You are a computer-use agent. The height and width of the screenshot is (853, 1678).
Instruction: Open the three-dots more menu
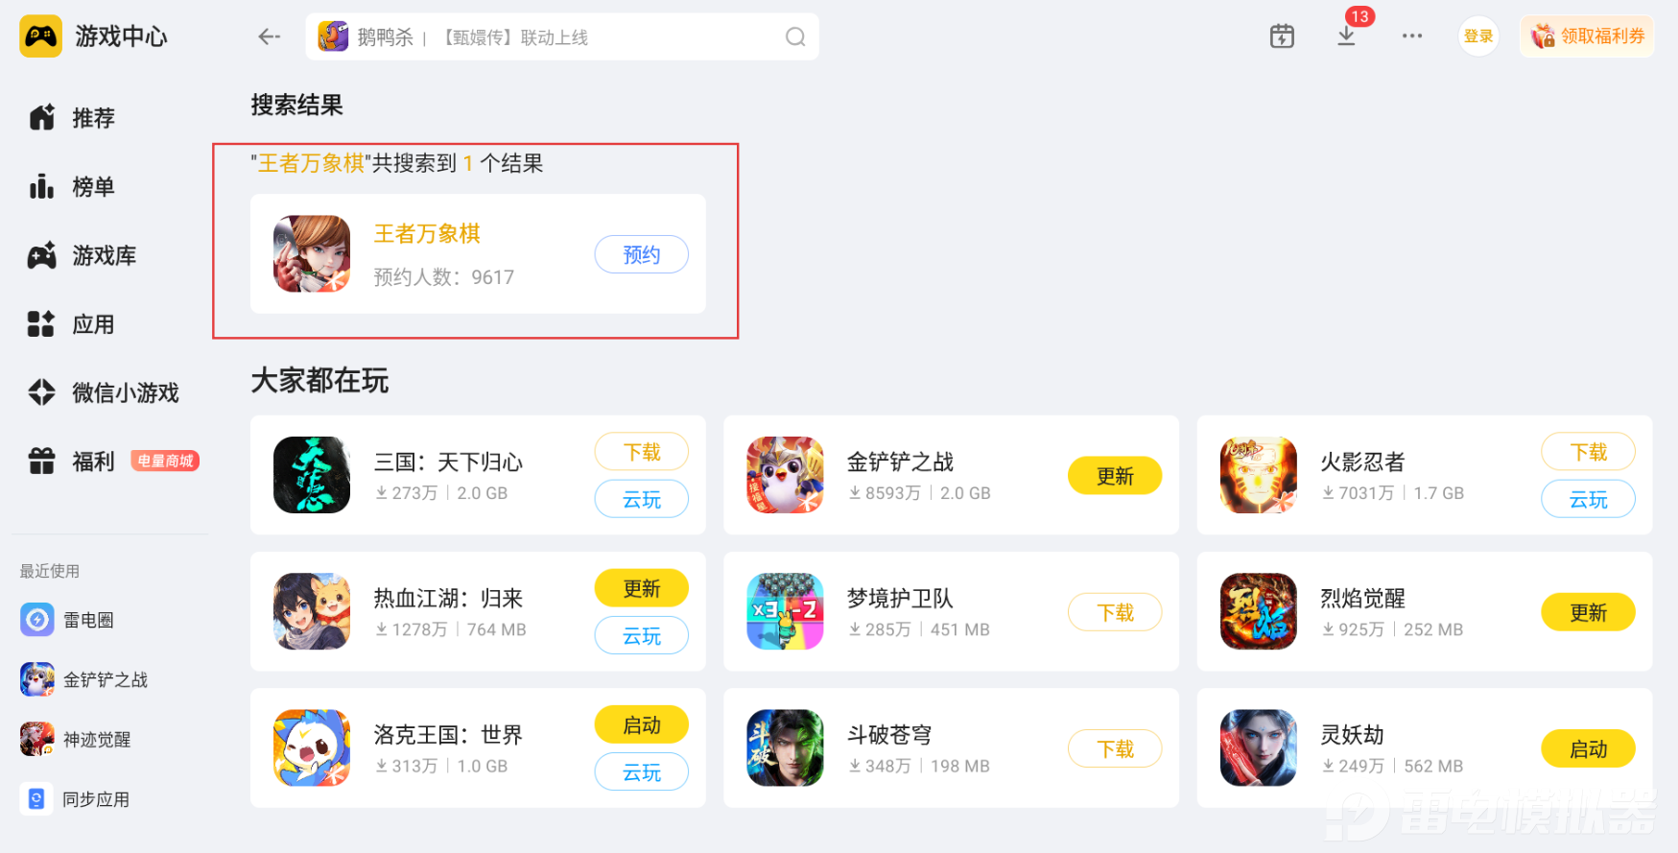(x=1412, y=36)
